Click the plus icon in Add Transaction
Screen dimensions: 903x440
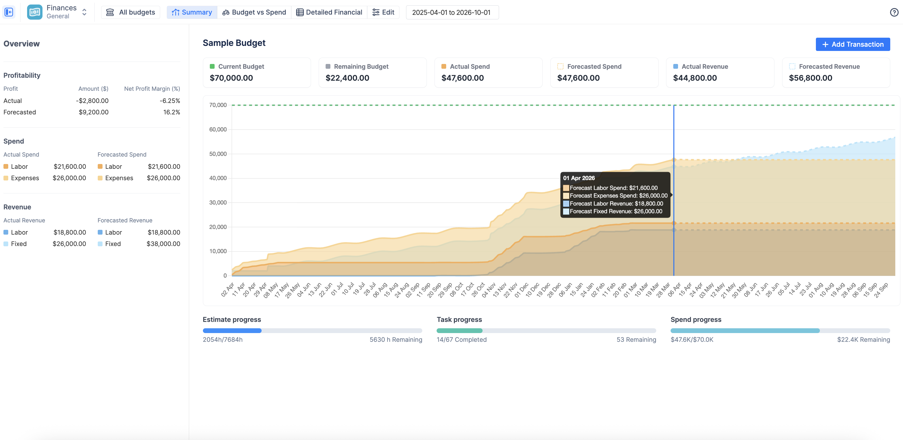coord(825,45)
